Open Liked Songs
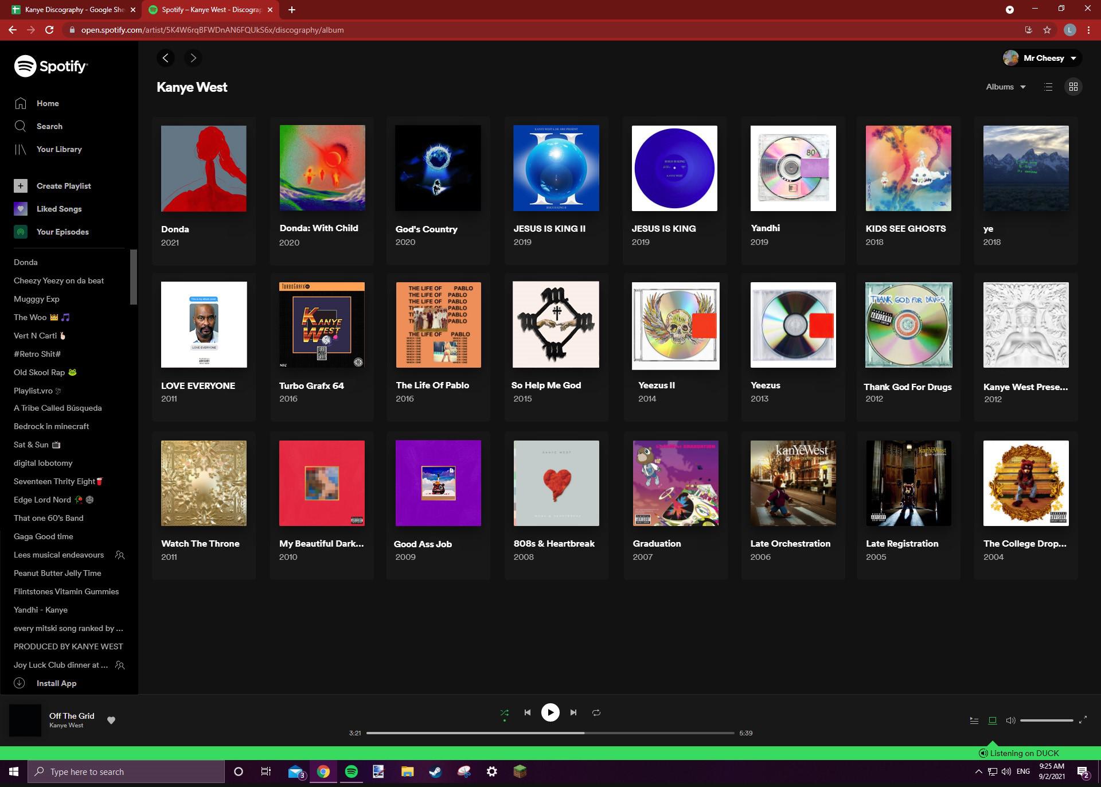The image size is (1101, 787). tap(58, 209)
